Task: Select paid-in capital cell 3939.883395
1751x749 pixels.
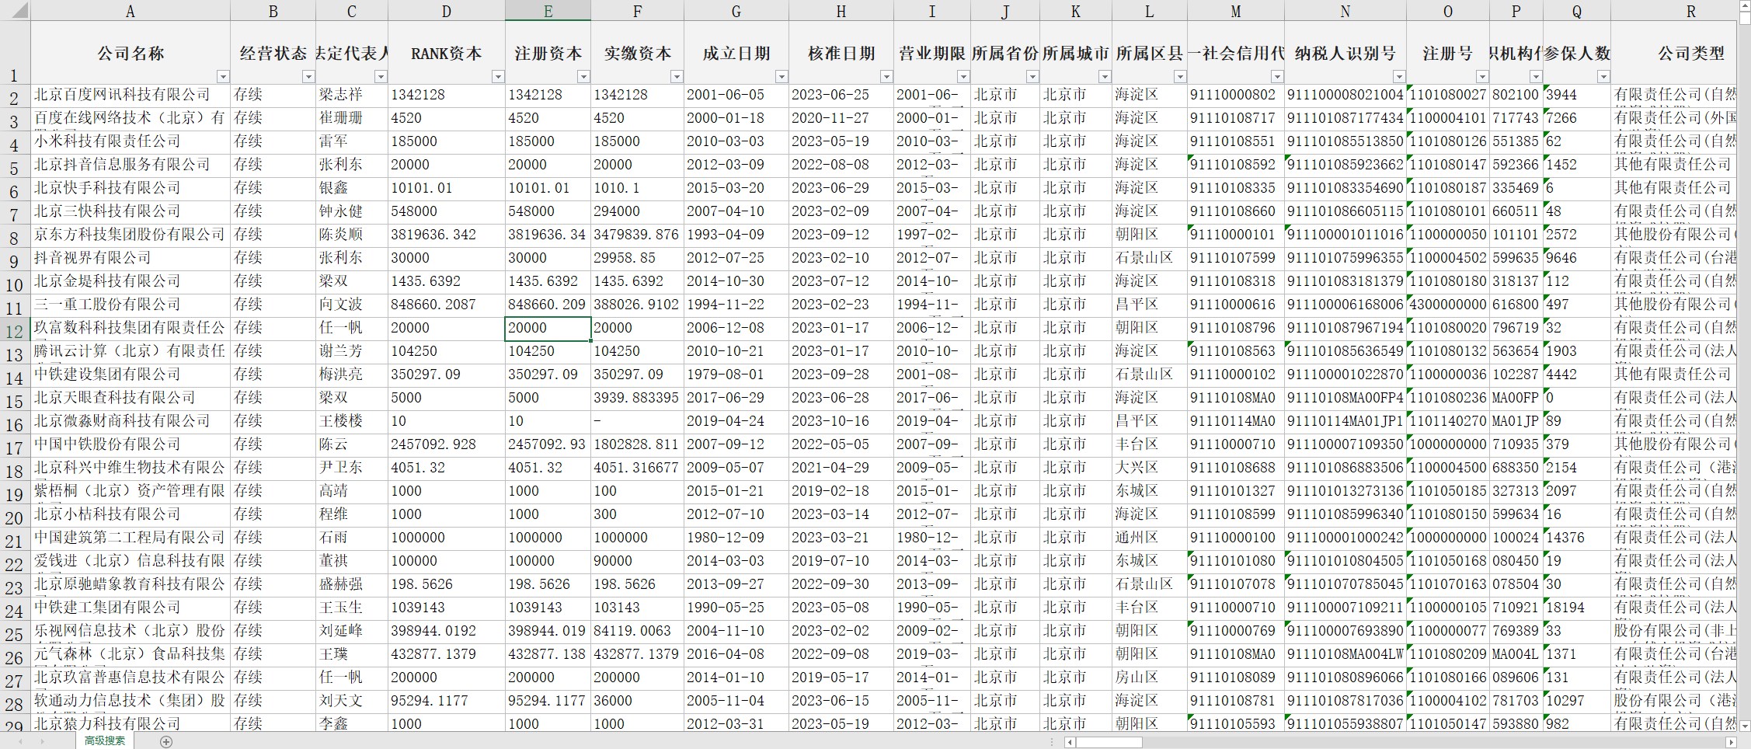Action: click(x=637, y=399)
